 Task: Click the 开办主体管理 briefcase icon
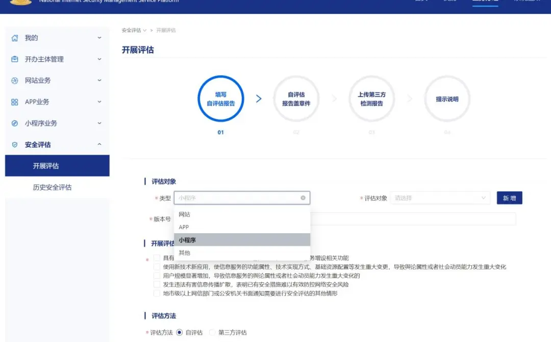click(14, 59)
